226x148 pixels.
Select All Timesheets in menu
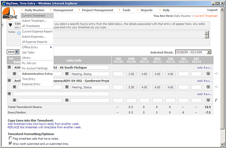[37, 26]
